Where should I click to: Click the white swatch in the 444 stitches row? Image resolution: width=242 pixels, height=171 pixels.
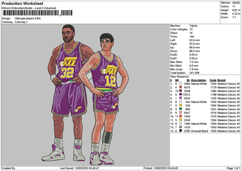pyautogui.click(x=181, y=102)
